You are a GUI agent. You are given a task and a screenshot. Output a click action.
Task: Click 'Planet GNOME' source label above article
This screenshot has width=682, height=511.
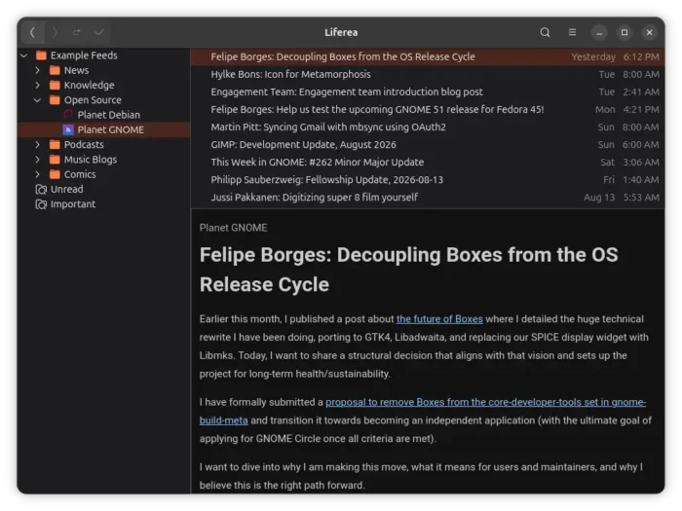click(233, 228)
